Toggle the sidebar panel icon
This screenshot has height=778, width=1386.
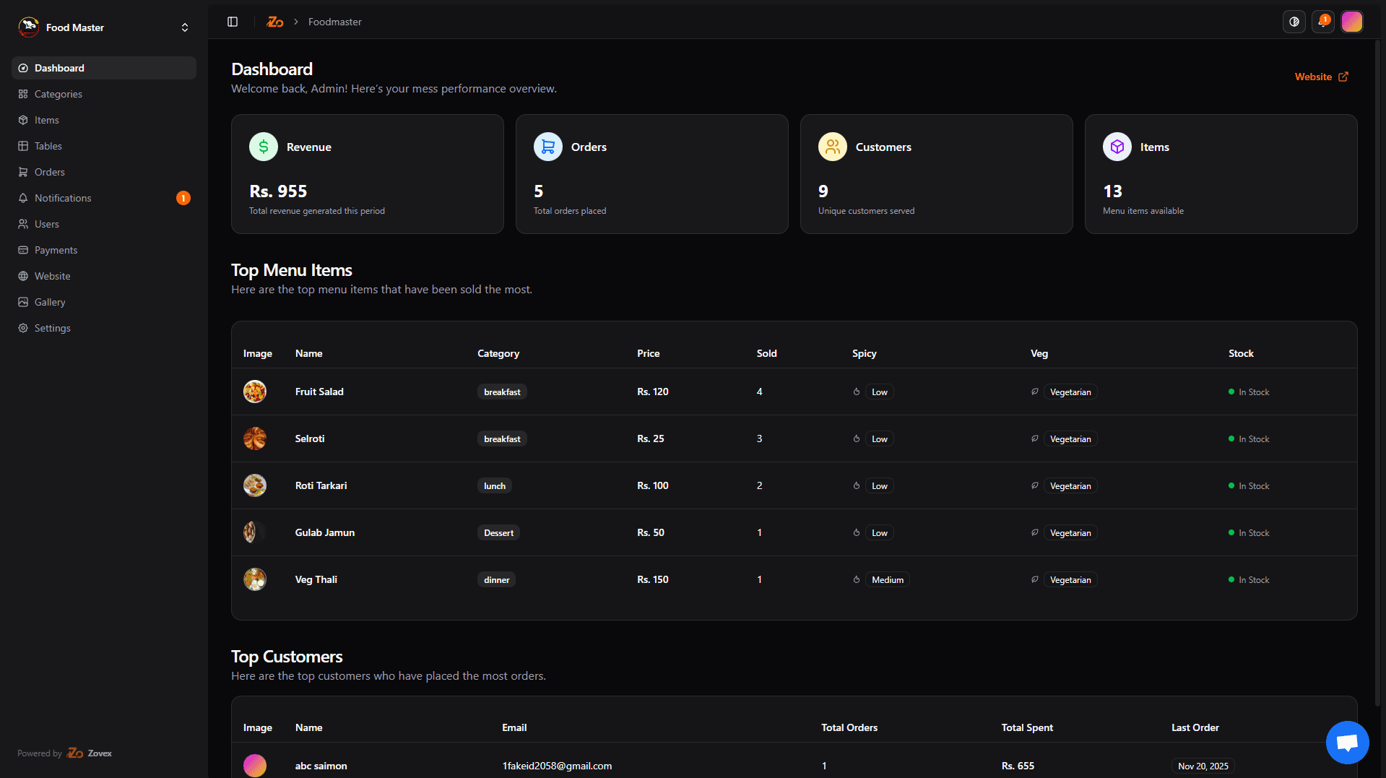233,22
